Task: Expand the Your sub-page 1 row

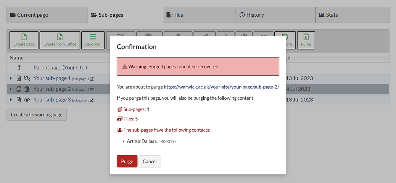Action: coord(11,78)
